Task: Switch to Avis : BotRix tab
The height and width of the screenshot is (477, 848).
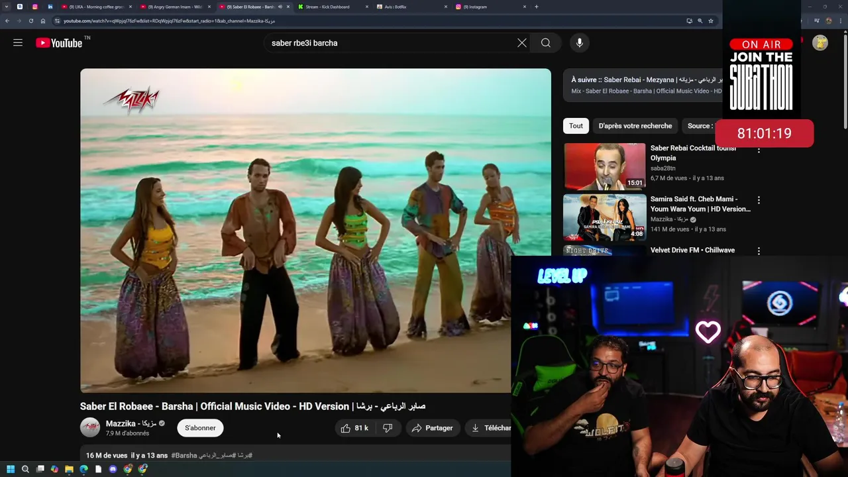Action: pyautogui.click(x=412, y=7)
